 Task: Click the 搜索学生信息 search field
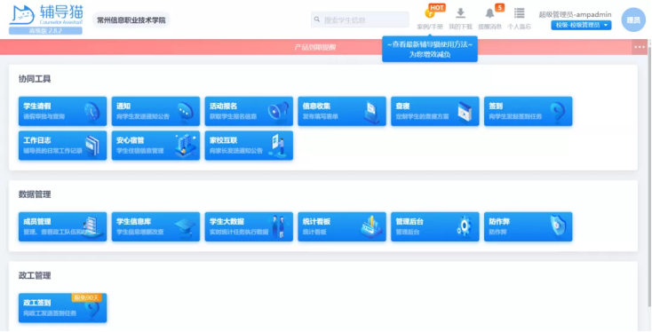coord(360,20)
